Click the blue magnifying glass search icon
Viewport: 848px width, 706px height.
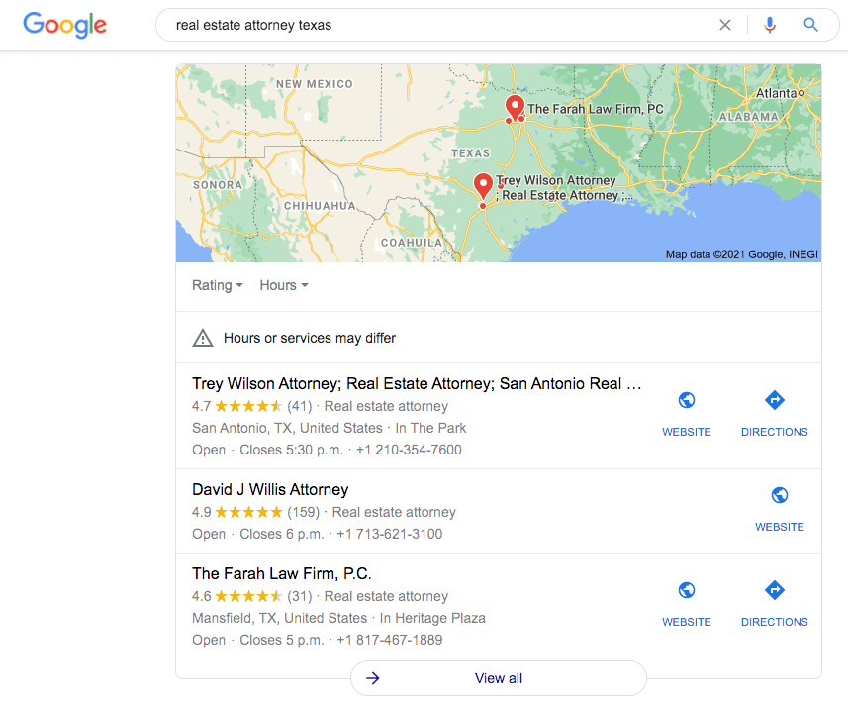click(810, 25)
